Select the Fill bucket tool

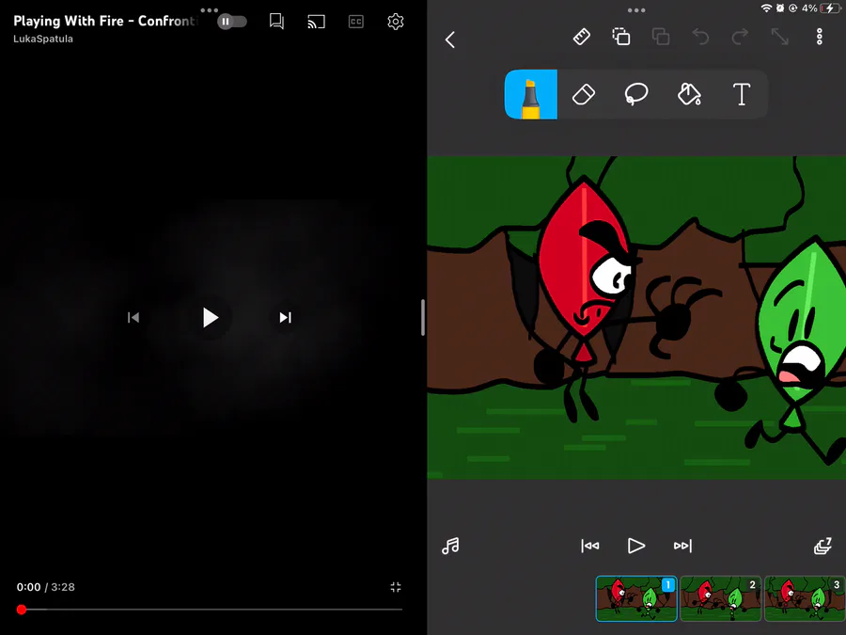coord(689,94)
